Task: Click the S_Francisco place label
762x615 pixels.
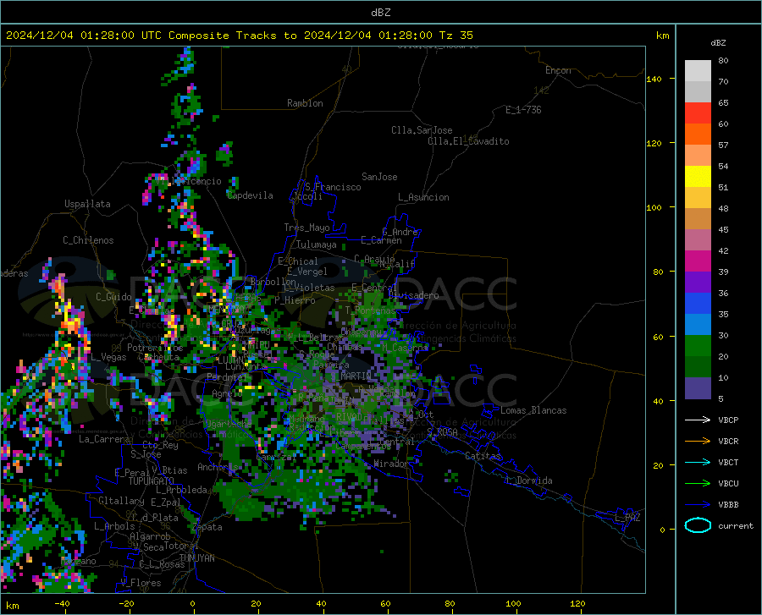Action: [x=333, y=187]
